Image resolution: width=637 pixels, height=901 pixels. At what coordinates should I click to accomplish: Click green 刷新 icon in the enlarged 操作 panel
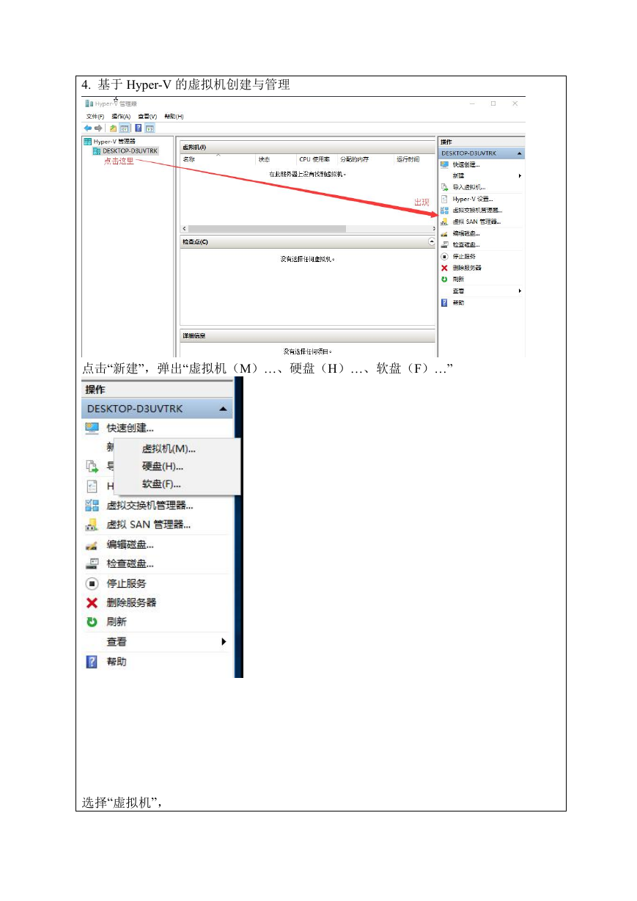[92, 621]
